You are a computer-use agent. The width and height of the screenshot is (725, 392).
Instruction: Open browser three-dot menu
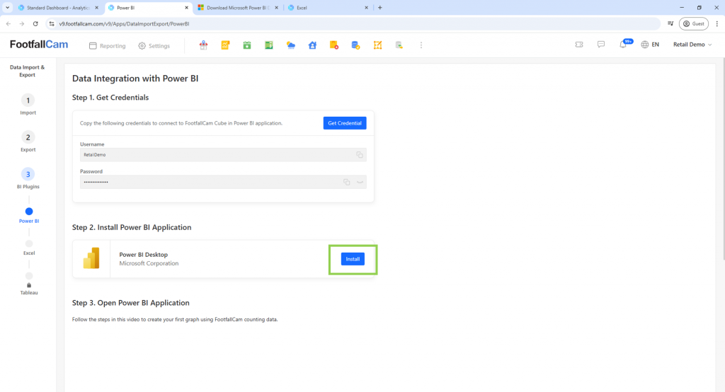pyautogui.click(x=717, y=23)
